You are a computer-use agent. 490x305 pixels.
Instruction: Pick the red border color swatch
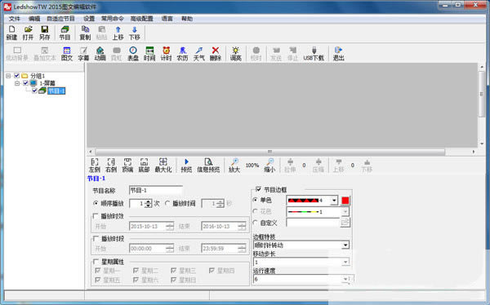pos(345,201)
